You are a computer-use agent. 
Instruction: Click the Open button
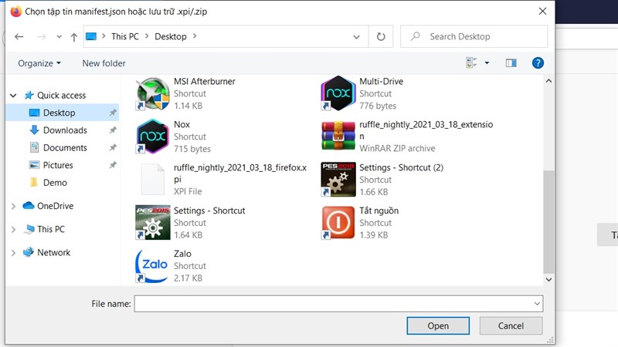tap(438, 326)
